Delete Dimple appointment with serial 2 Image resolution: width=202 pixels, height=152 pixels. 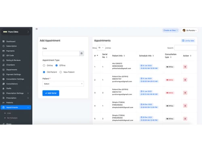(185, 119)
